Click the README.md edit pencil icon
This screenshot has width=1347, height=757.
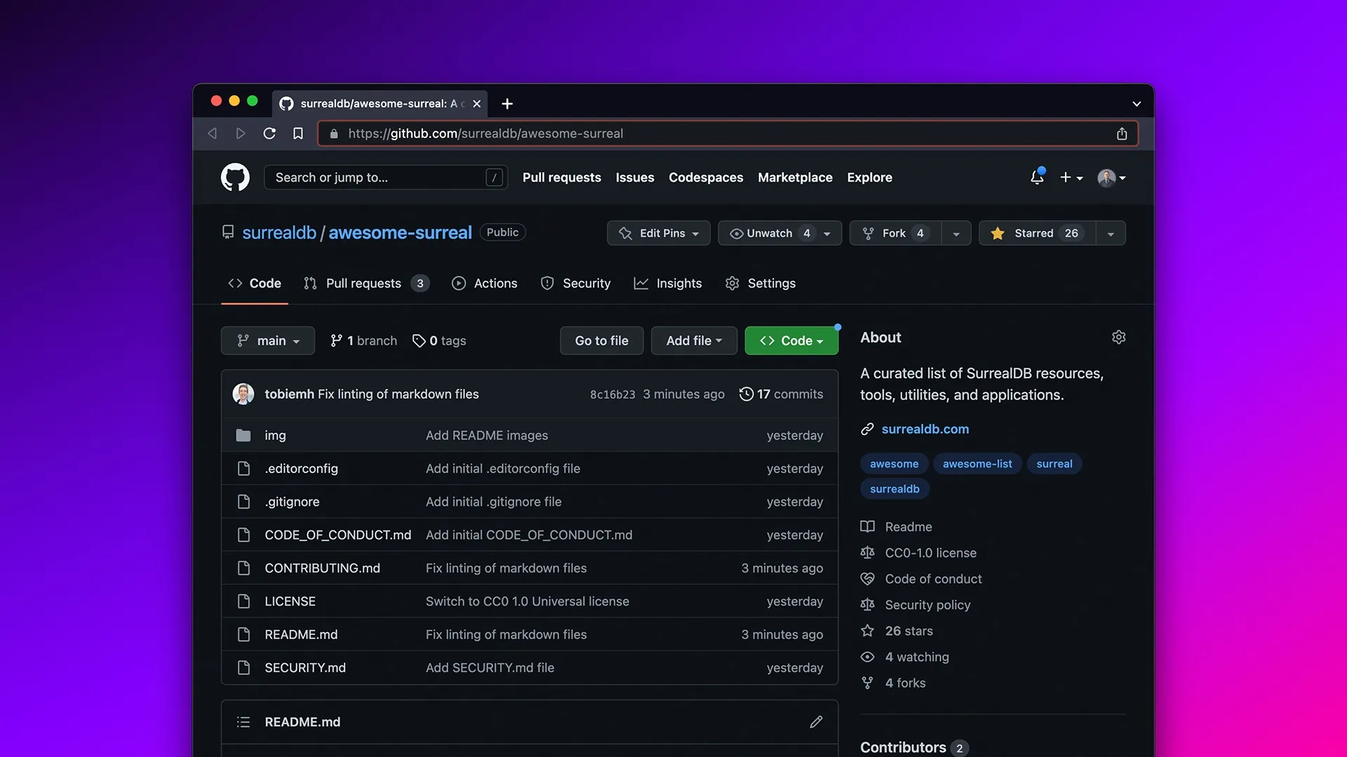(816, 722)
